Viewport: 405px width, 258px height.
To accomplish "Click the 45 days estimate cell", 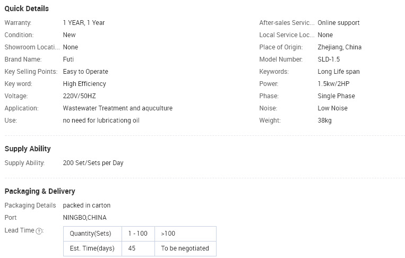I will pyautogui.click(x=138, y=248).
